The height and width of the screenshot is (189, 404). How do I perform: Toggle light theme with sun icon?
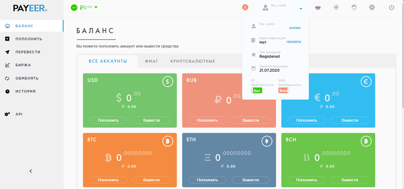coord(336,8)
